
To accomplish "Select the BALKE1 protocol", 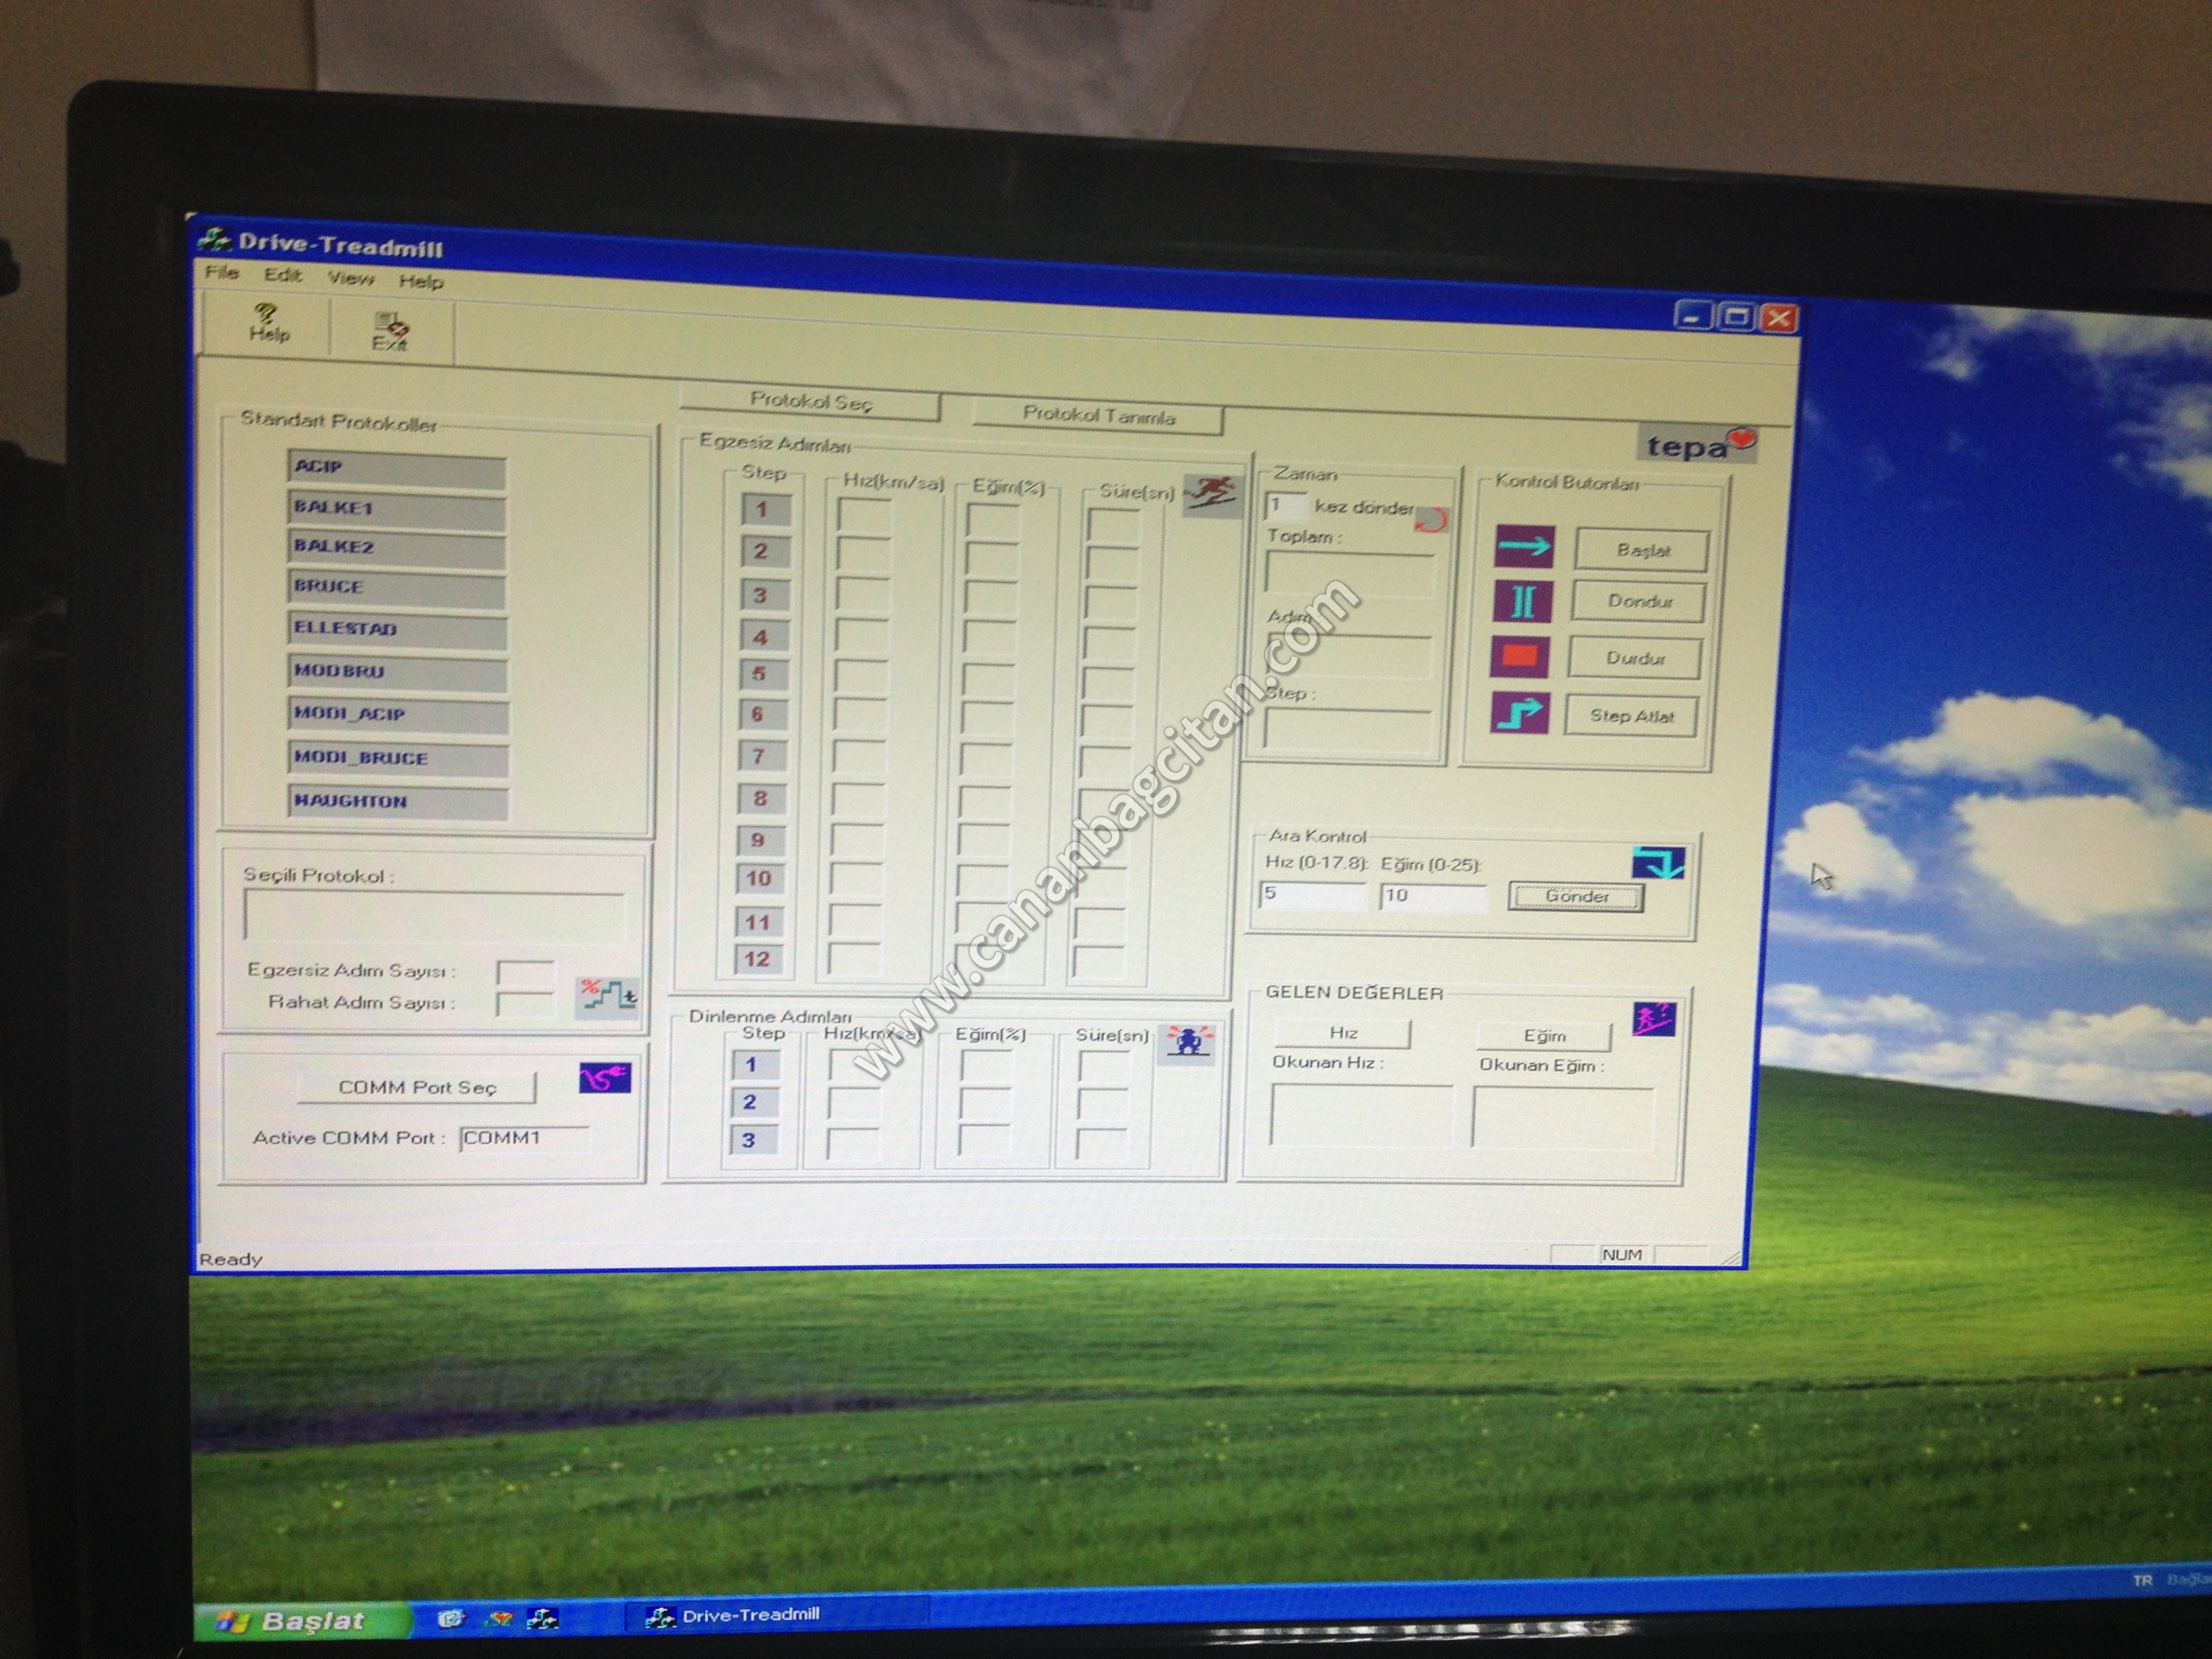I will point(397,509).
